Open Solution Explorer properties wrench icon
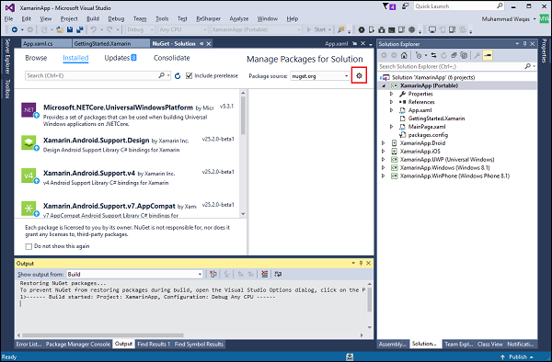Screen dimensions: 552x362 point(477,55)
